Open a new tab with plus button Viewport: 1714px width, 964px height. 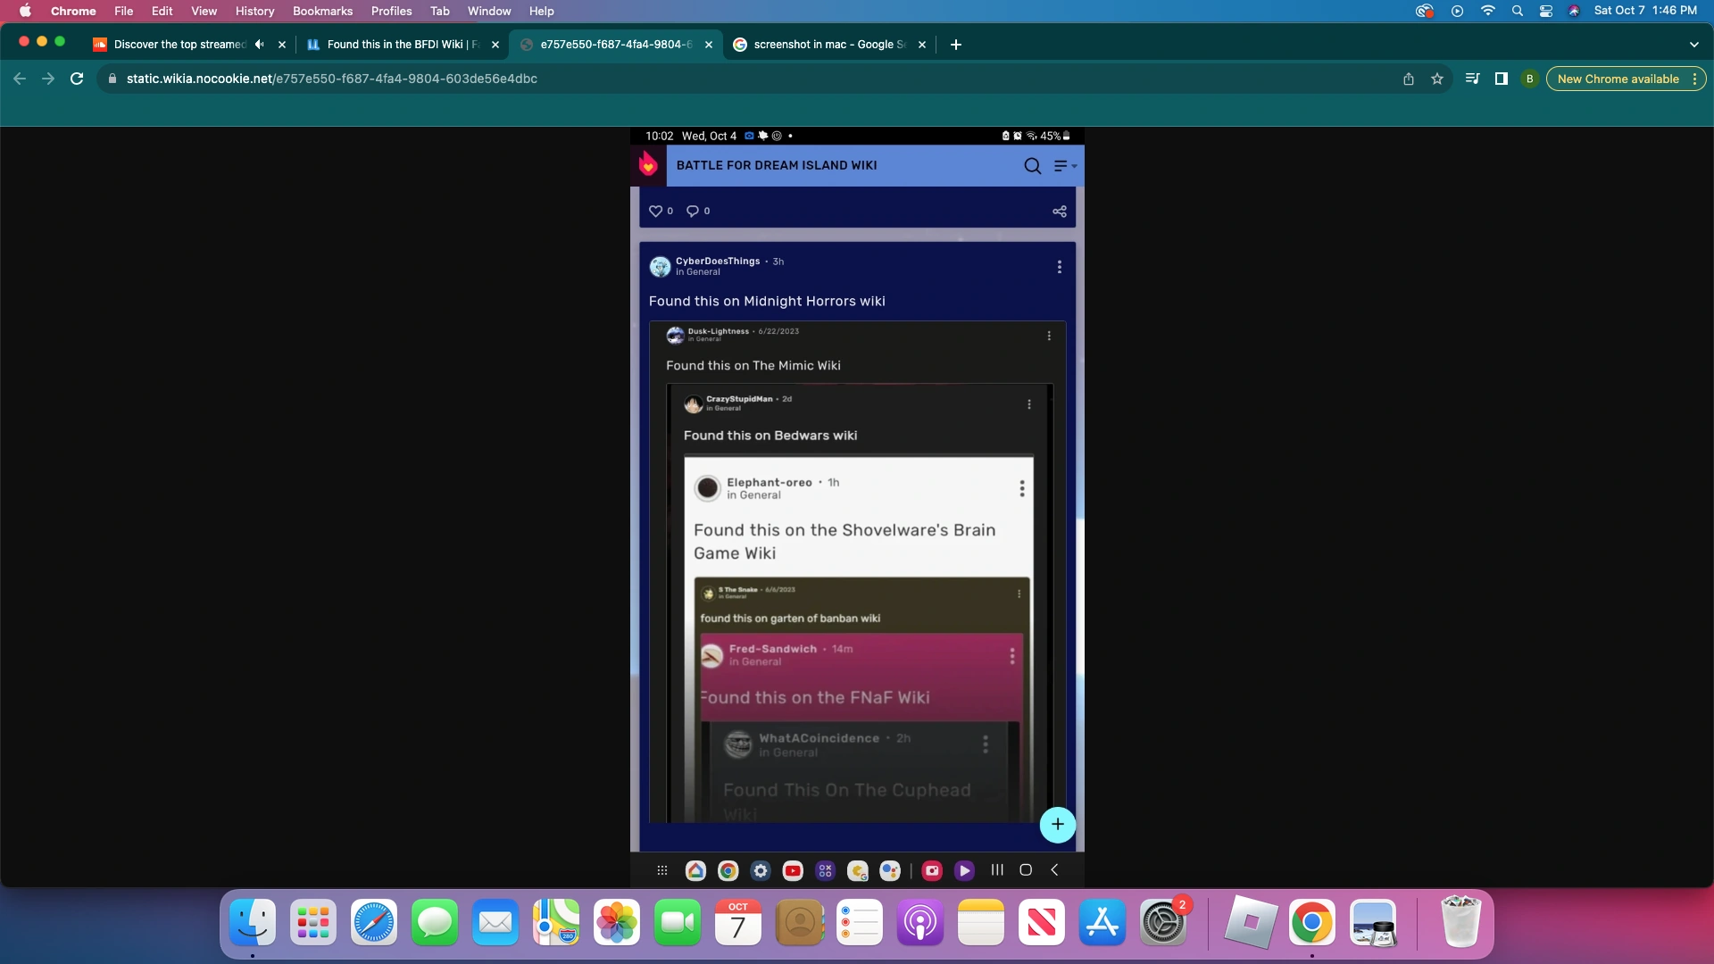[956, 44]
